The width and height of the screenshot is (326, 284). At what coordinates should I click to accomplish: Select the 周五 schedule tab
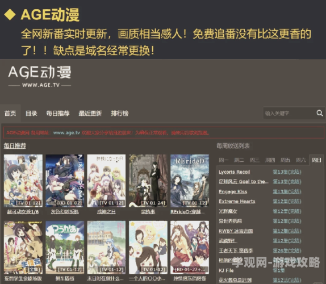(x=285, y=160)
